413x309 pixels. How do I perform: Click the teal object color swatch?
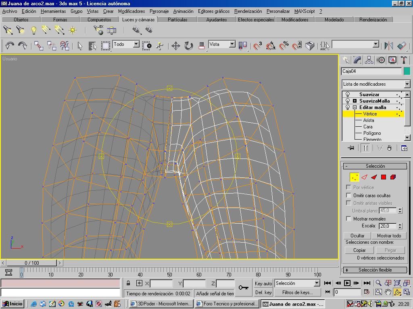(407, 71)
